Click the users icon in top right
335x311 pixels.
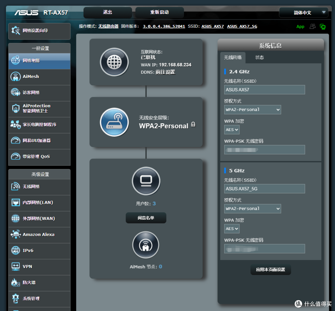tap(313, 26)
